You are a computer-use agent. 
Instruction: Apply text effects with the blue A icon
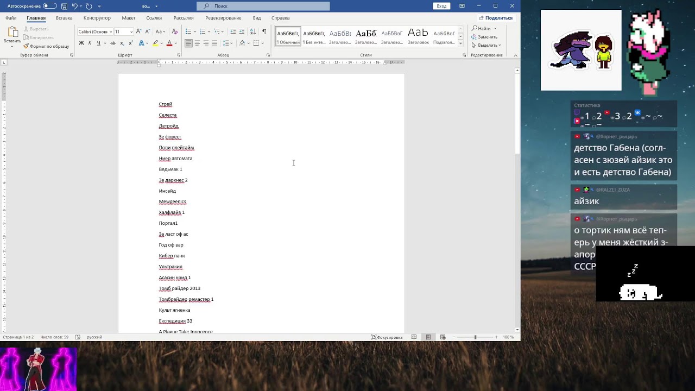(x=141, y=43)
